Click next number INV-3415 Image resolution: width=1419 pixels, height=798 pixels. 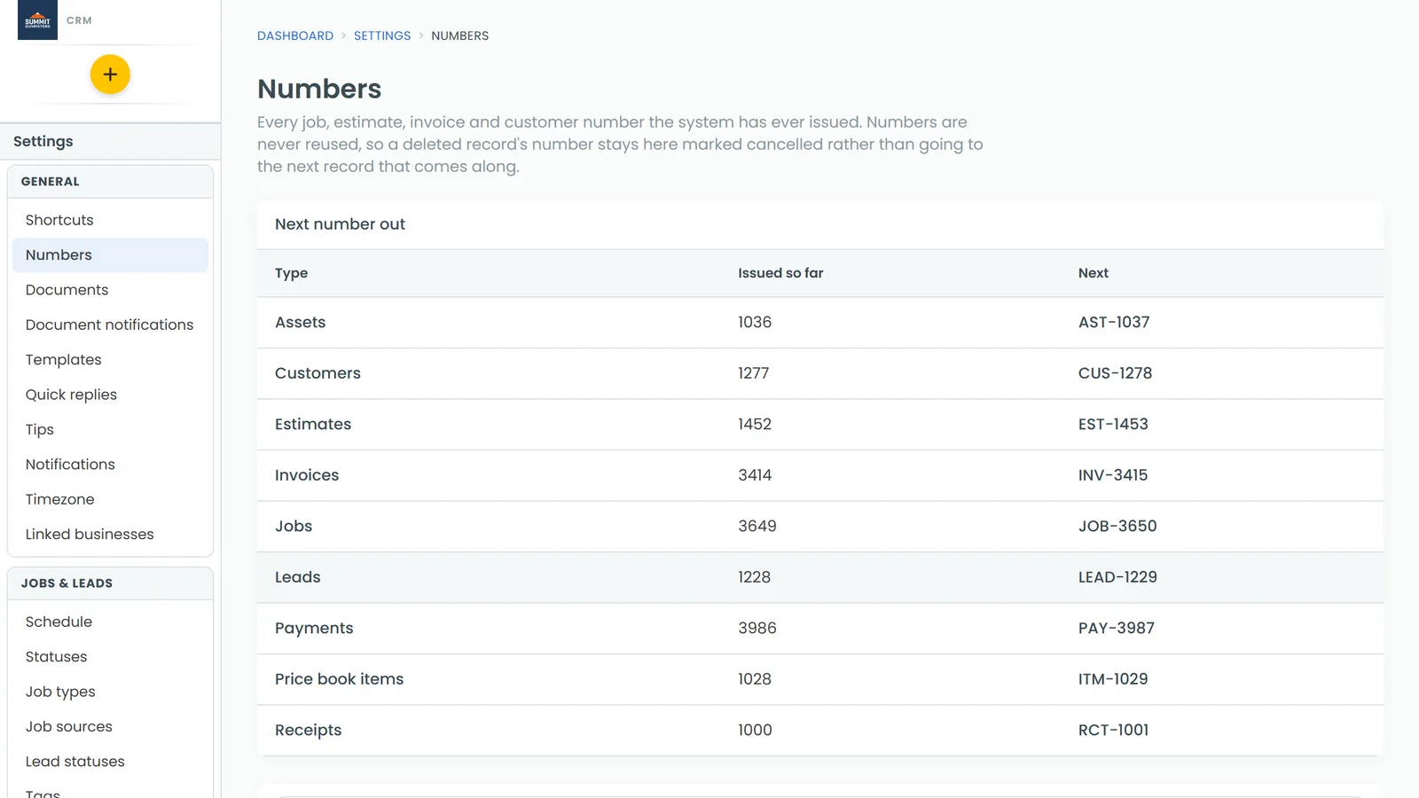click(x=1113, y=475)
